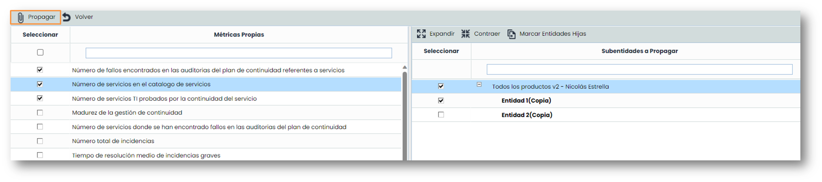Collapse the 'Todos los productos v2' tree node

(x=479, y=85)
